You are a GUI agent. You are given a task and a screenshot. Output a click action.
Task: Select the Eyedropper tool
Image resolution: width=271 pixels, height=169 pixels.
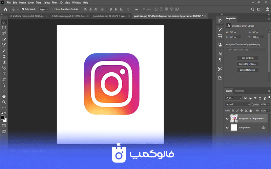coord(4,45)
